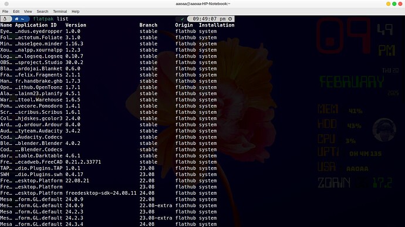Viewport: 405px width, 227px height.
Task: Click version 4.5.1 in the planify row
Action: pyautogui.click(x=73, y=93)
